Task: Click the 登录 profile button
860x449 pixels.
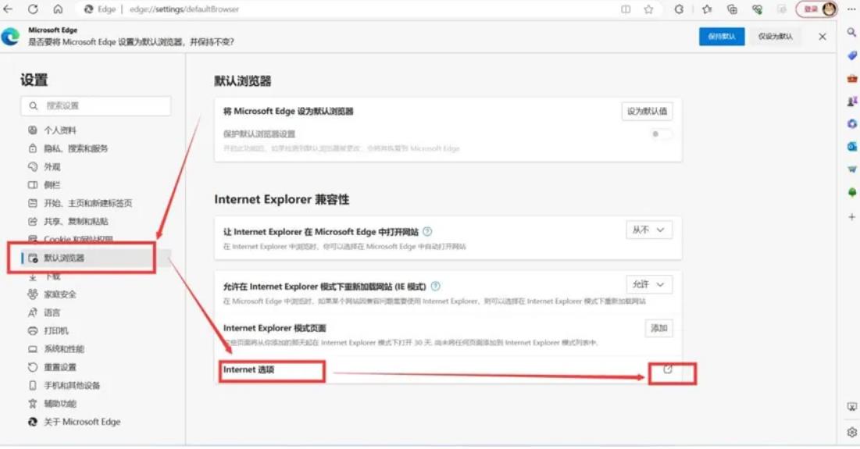Action: tap(817, 9)
